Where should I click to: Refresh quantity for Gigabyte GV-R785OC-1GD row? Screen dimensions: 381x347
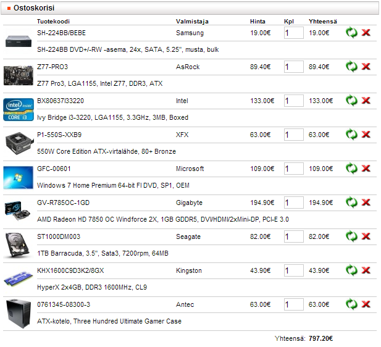point(351,203)
